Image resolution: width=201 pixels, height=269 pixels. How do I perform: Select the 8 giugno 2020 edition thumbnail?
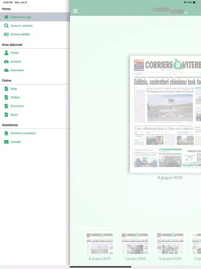100,243
